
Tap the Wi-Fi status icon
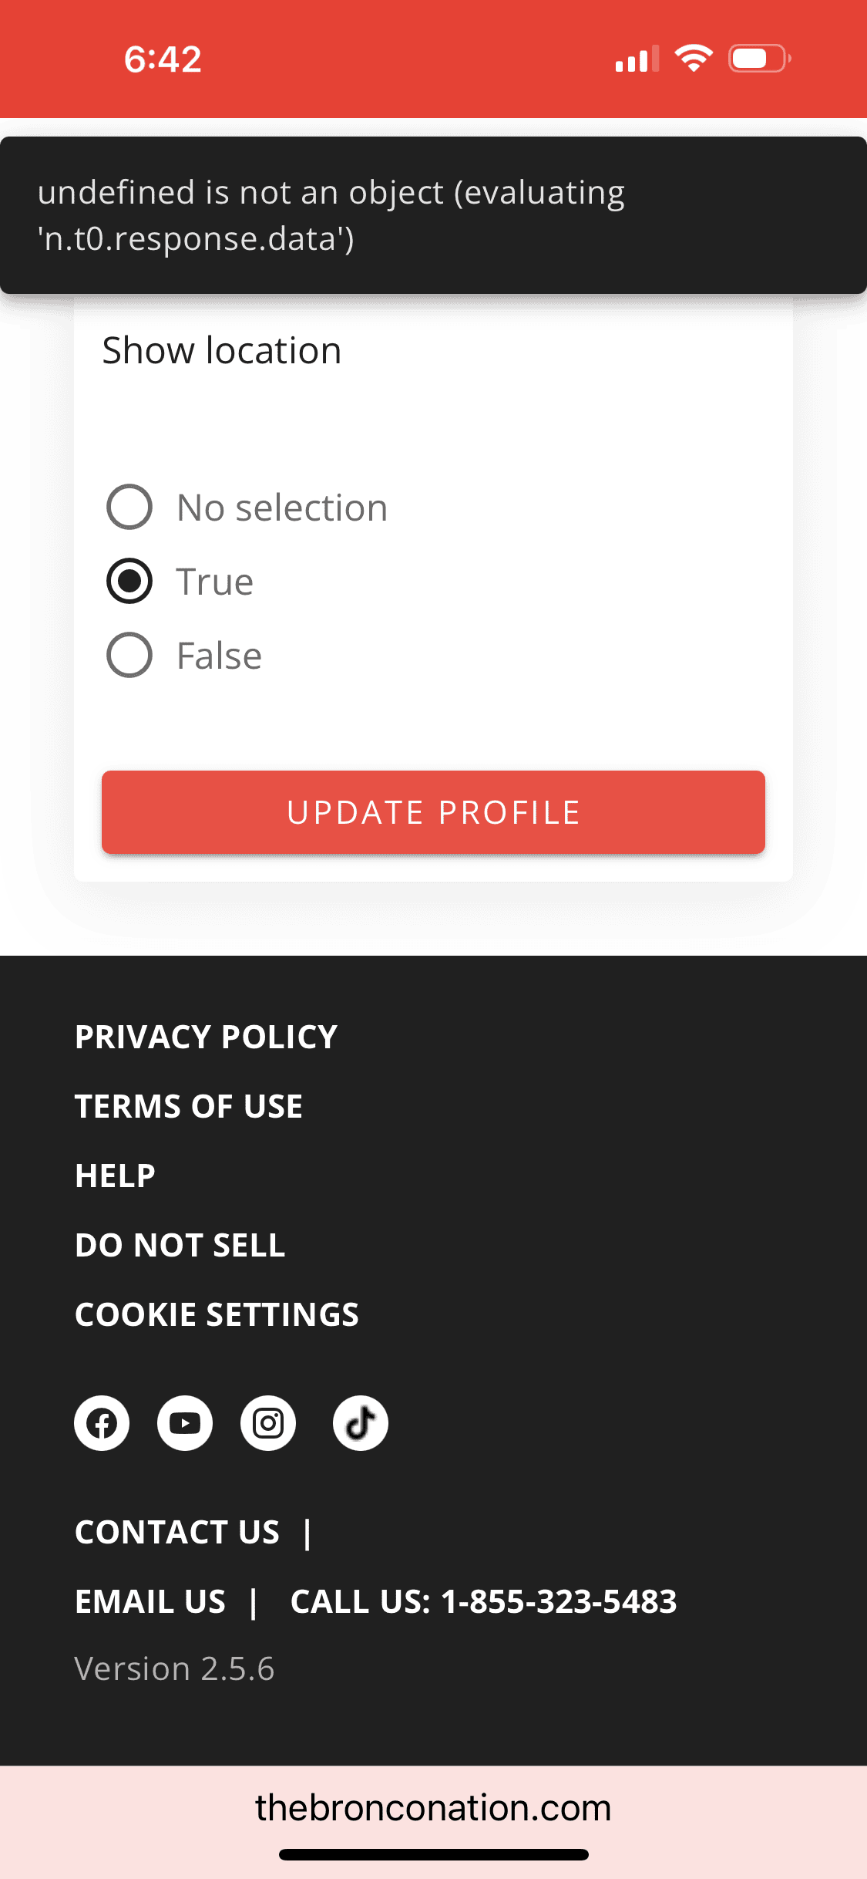(x=694, y=59)
